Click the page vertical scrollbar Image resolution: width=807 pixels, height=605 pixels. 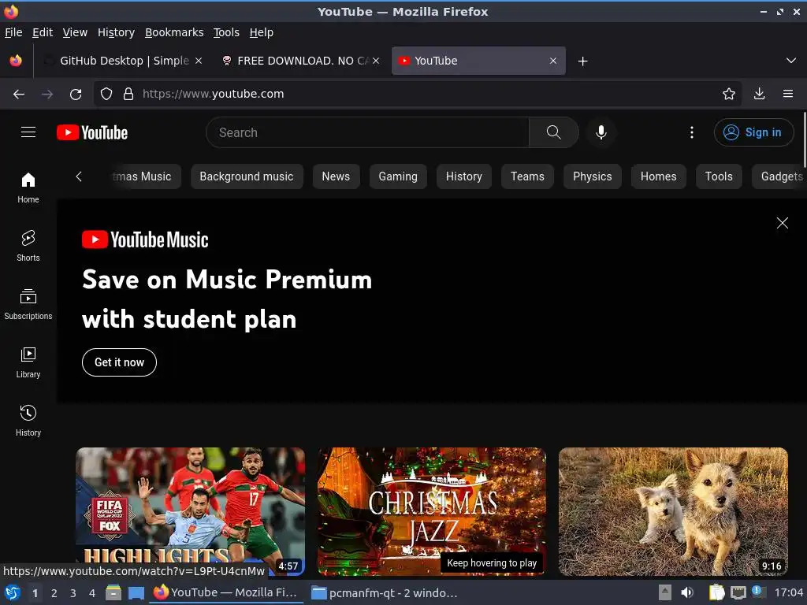point(804,139)
